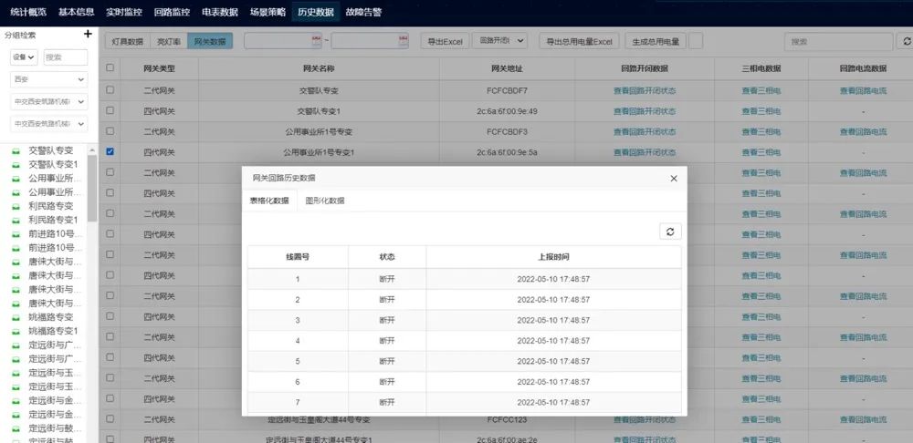Click the report time of coil 5

pyautogui.click(x=553, y=361)
